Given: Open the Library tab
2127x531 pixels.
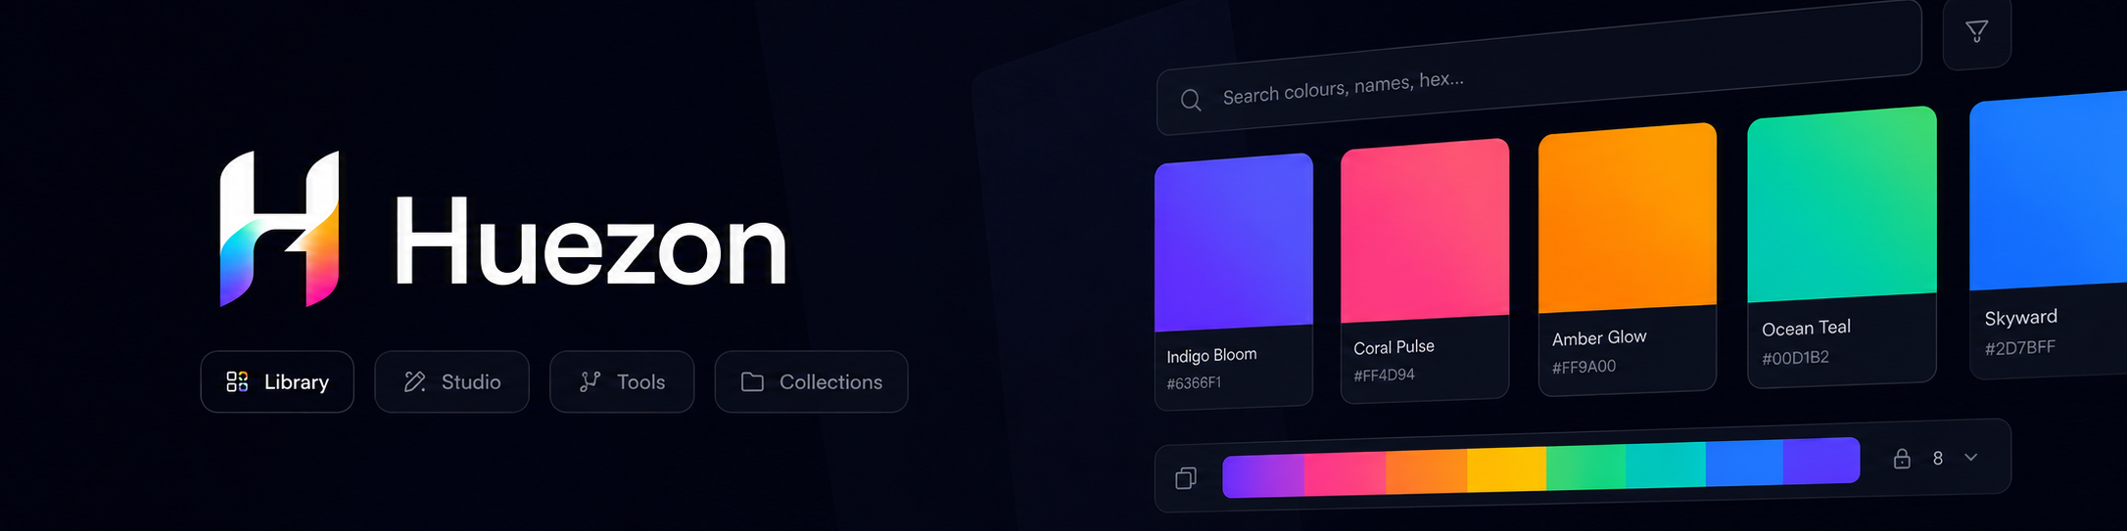Looking at the screenshot, I should (x=277, y=381).
